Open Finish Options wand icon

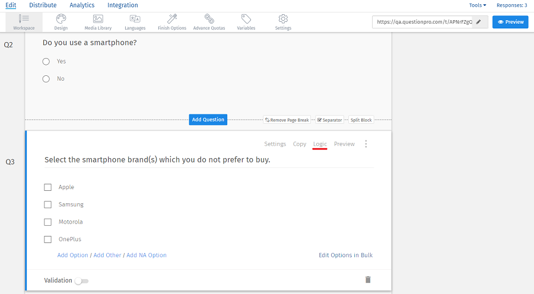(x=172, y=19)
